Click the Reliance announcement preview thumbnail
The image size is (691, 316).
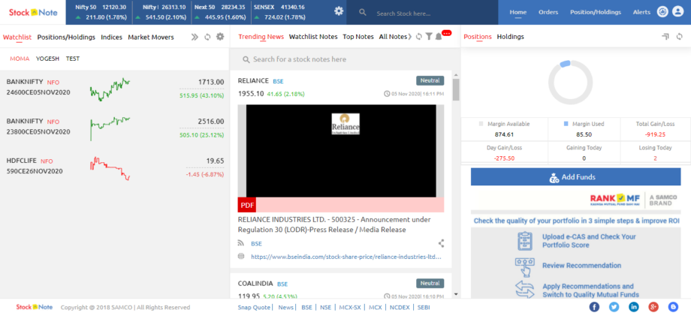tap(341, 151)
